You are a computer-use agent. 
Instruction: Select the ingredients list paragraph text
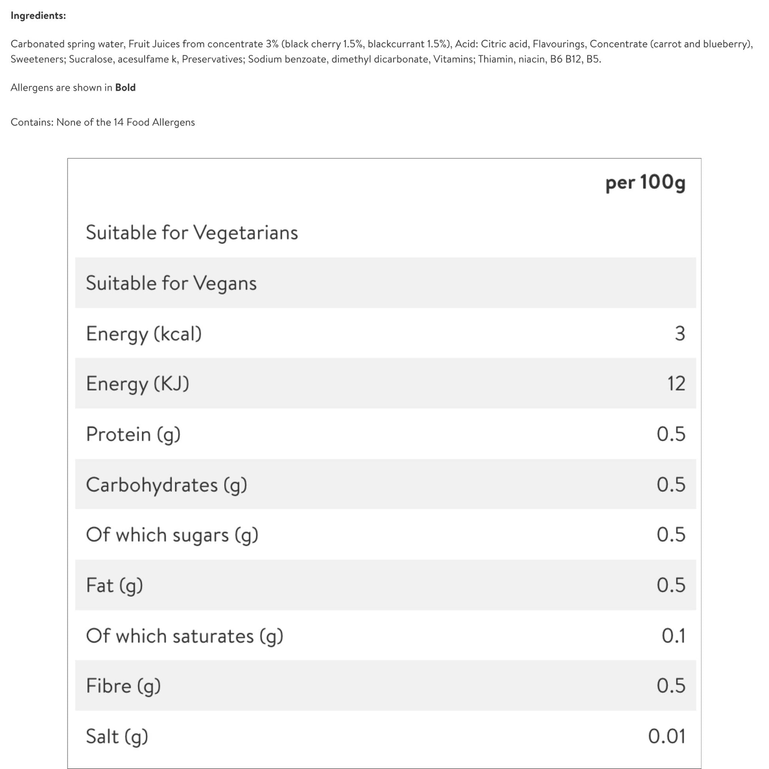click(x=382, y=51)
